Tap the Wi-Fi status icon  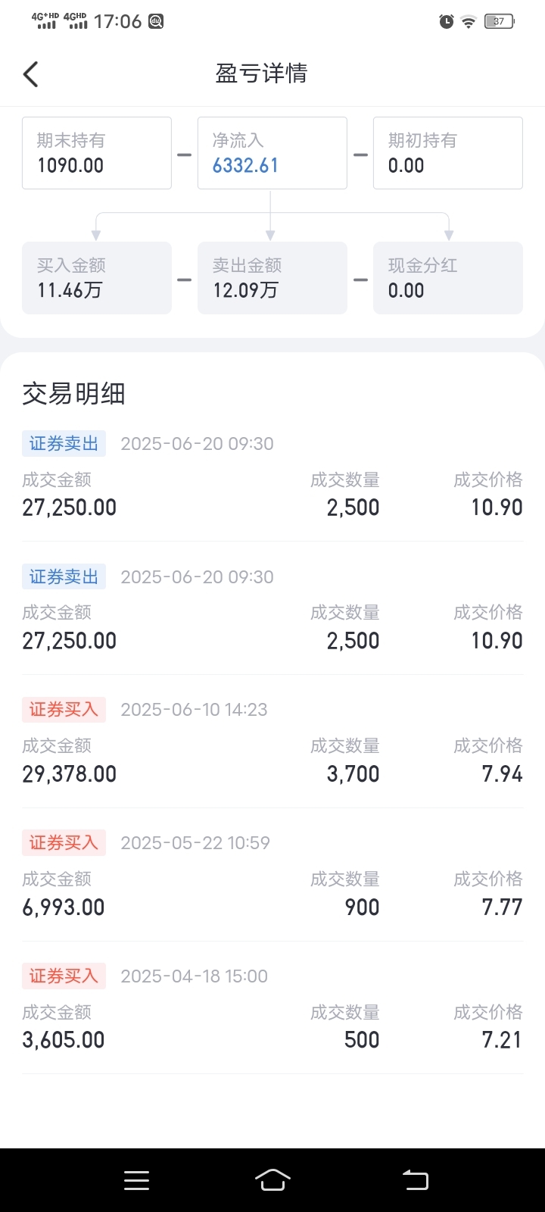click(x=469, y=22)
